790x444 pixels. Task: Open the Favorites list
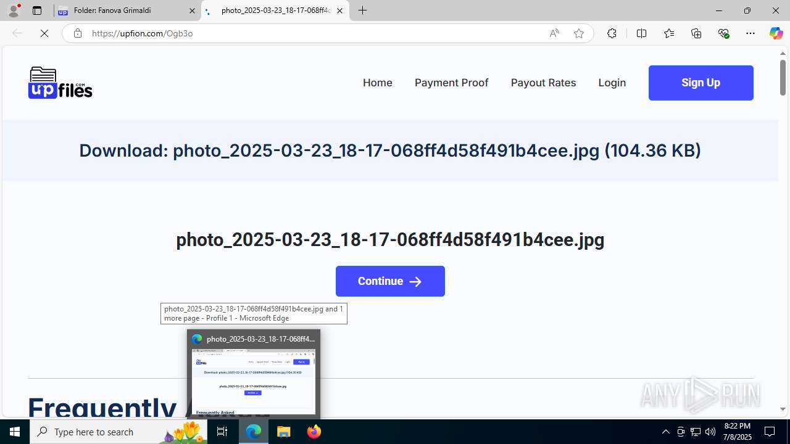669,33
